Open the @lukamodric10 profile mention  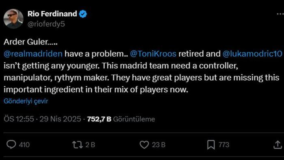click(x=252, y=54)
